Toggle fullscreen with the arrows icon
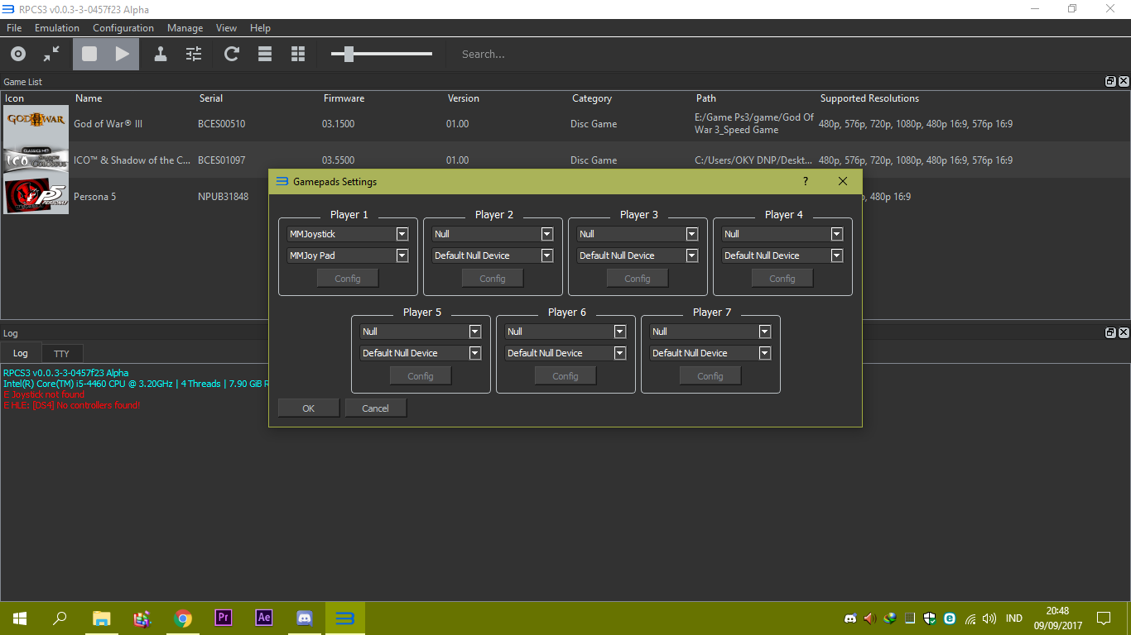This screenshot has width=1131, height=635. coord(51,54)
